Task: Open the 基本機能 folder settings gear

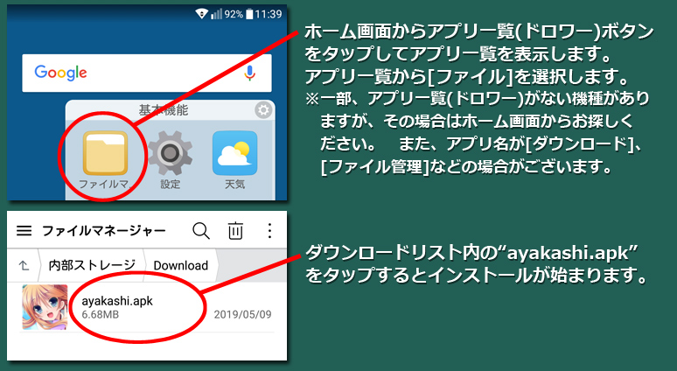Action: (x=263, y=110)
